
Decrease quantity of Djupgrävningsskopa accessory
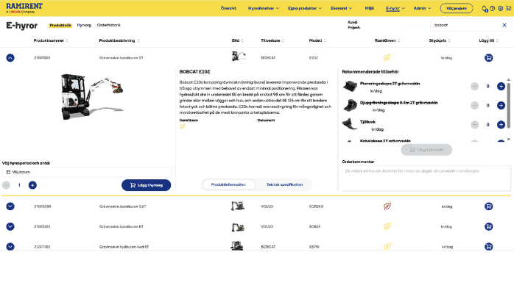474,105
